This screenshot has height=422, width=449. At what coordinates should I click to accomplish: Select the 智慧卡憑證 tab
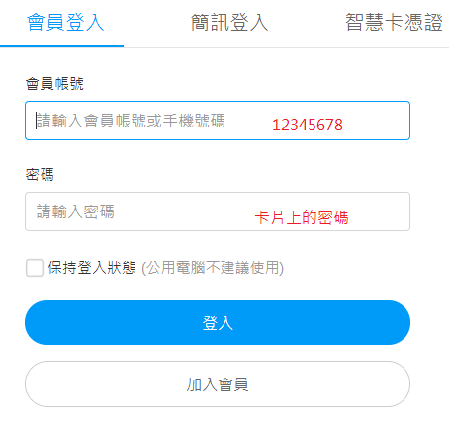pos(394,23)
